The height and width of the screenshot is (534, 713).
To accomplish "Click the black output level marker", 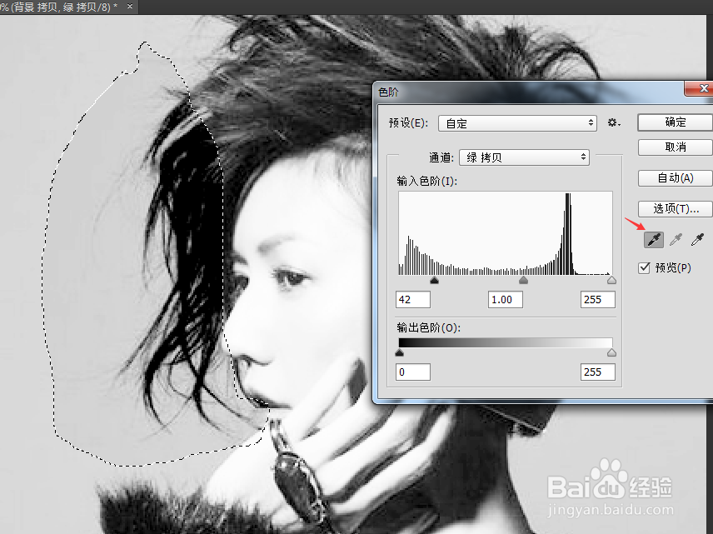I will (x=399, y=352).
